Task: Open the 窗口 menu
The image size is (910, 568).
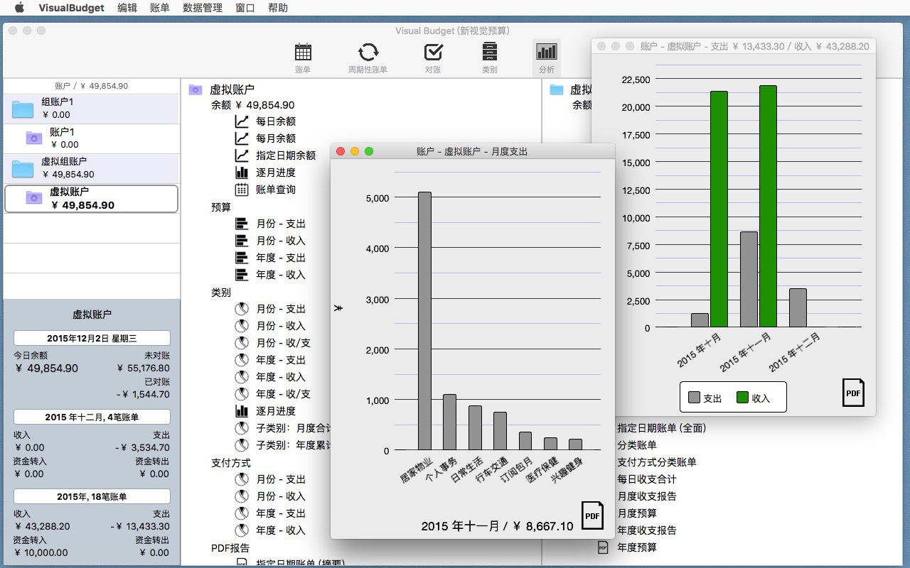Action: point(245,8)
